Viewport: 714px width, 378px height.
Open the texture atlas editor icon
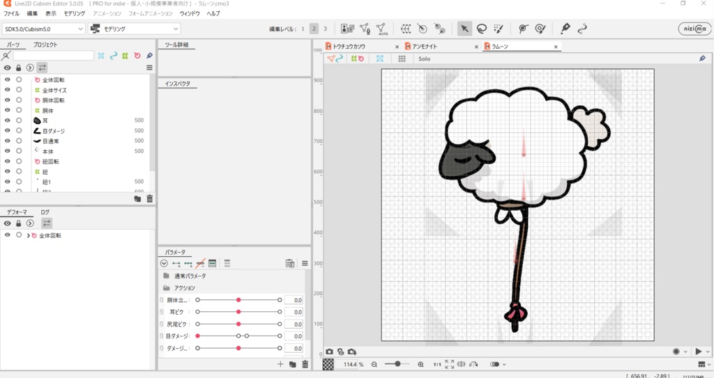click(x=347, y=29)
